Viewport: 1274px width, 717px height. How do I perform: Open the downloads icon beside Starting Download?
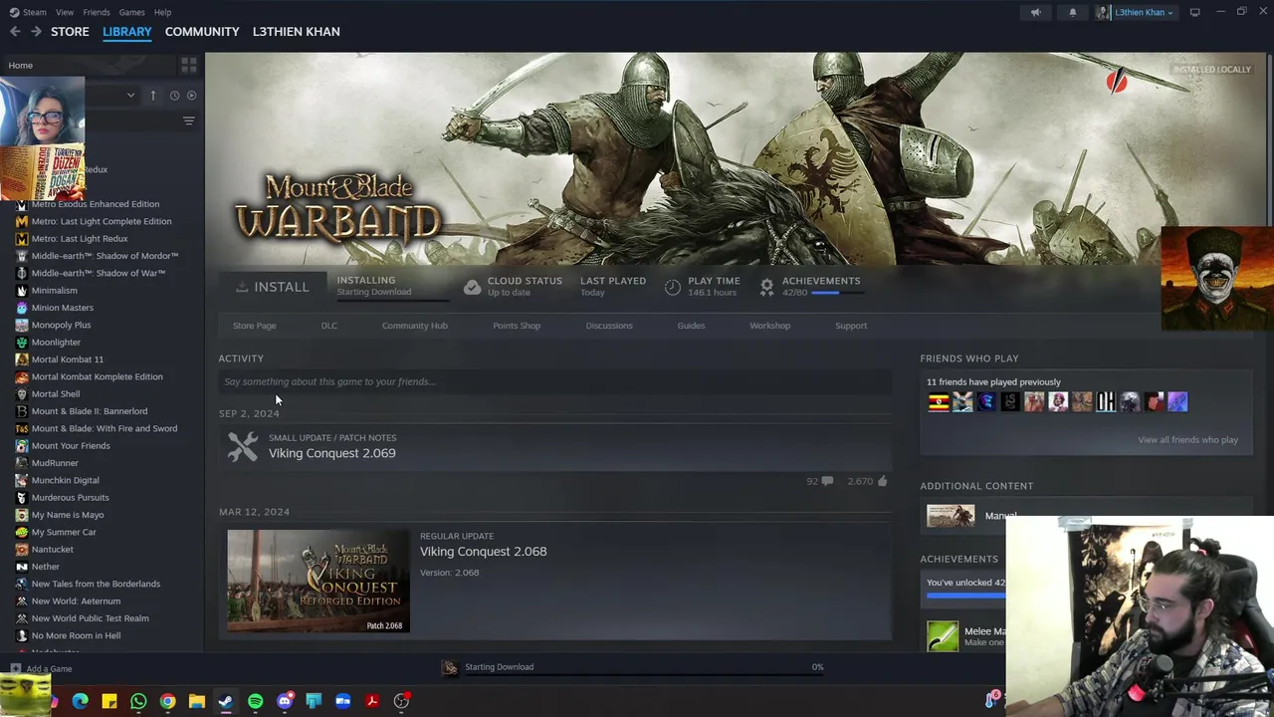(450, 667)
